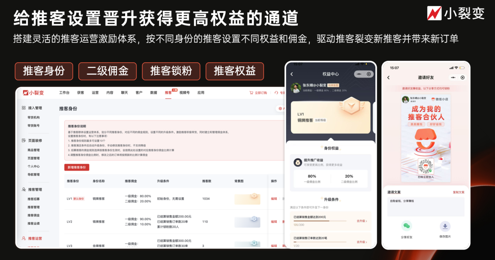Tap the three-dot menu on 邀请好友 screen
The width and height of the screenshot is (495, 260).
(452, 78)
